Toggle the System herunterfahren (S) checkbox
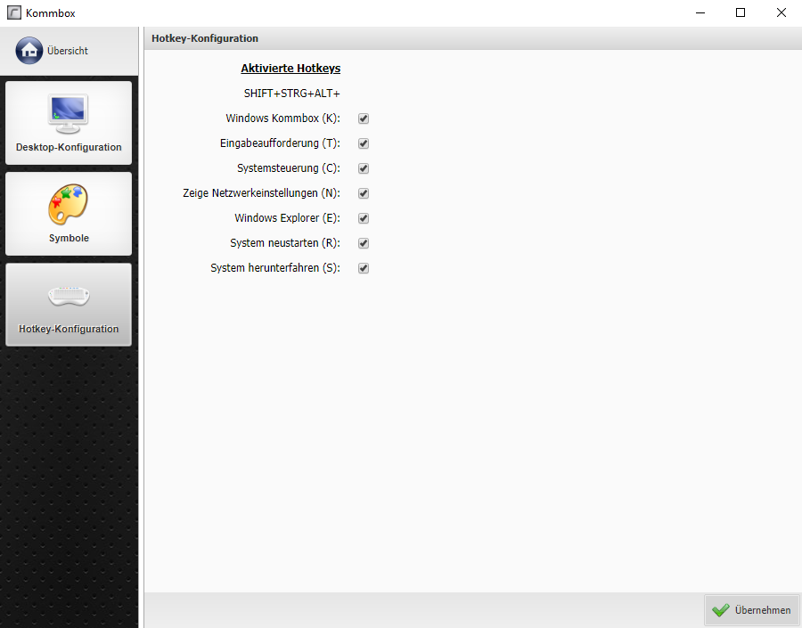Screen dimensions: 802x628 [x=363, y=267]
